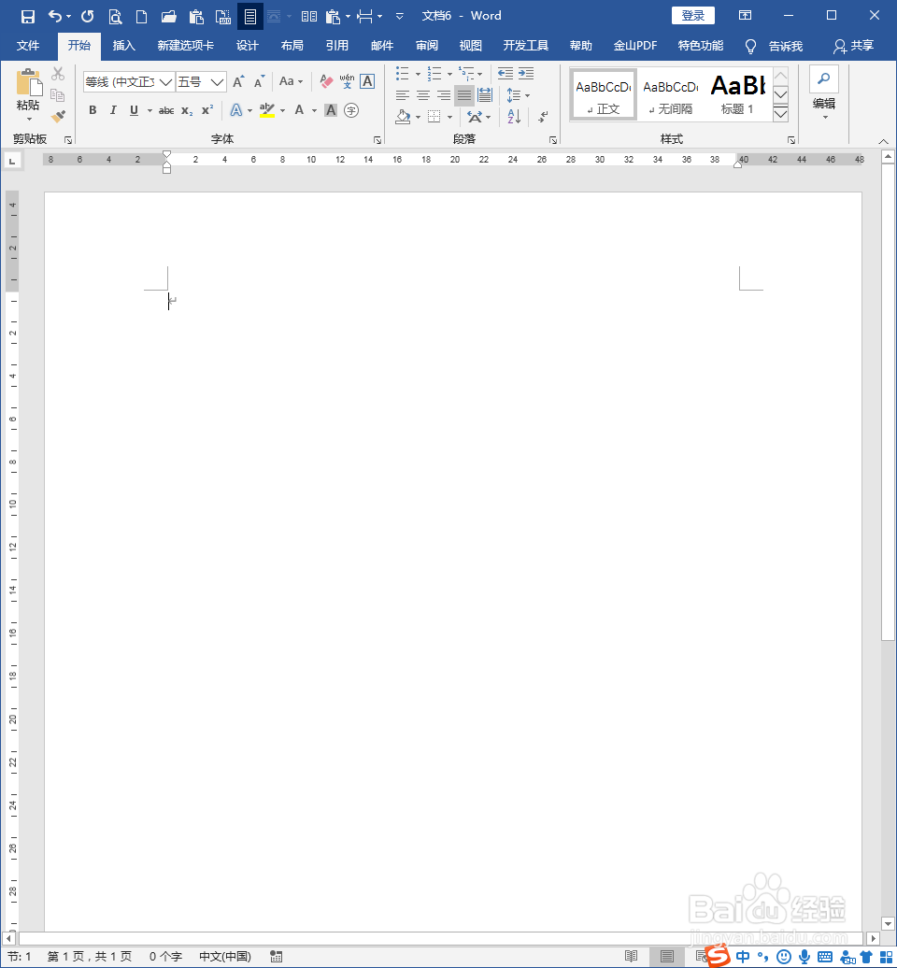Image resolution: width=897 pixels, height=968 pixels.
Task: Apply paragraph shading paint bucket color
Action: pyautogui.click(x=403, y=116)
